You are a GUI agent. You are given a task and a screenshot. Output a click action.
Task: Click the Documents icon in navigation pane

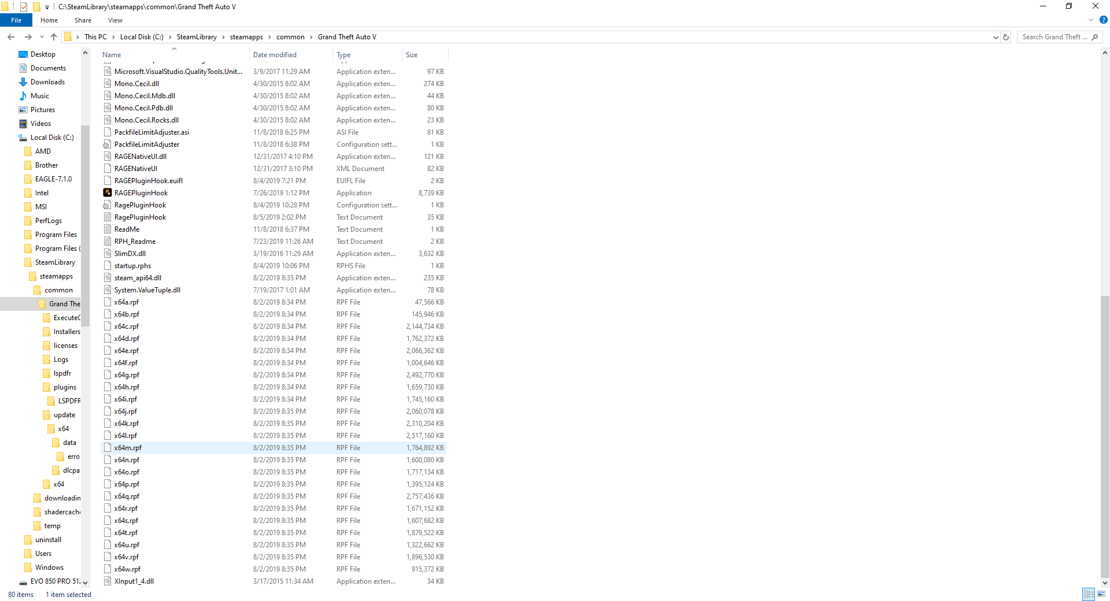[23, 68]
